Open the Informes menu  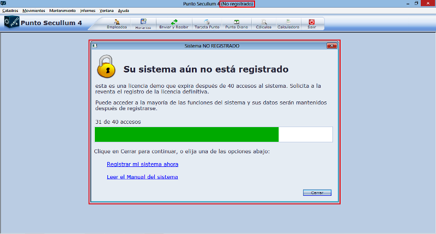tap(88, 11)
